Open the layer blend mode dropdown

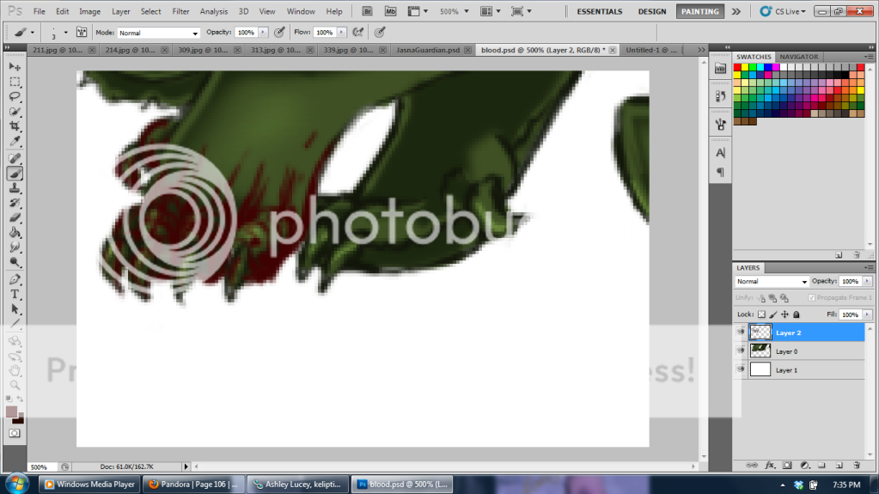[x=772, y=282]
